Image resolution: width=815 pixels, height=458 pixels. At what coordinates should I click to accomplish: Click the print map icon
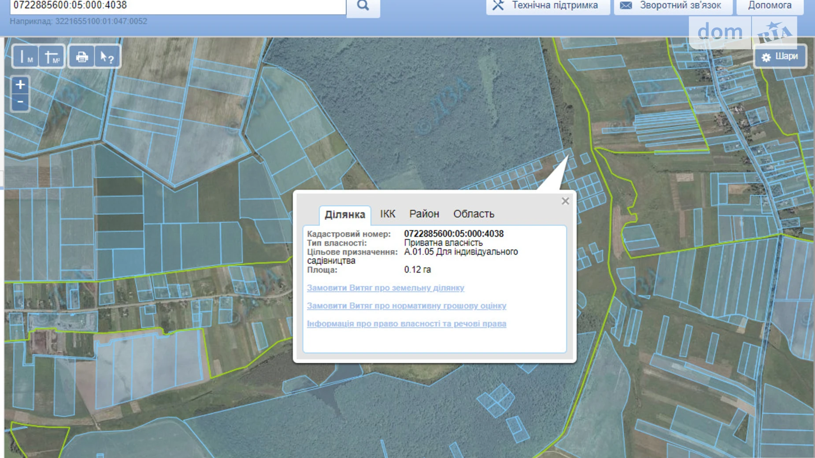tap(81, 57)
